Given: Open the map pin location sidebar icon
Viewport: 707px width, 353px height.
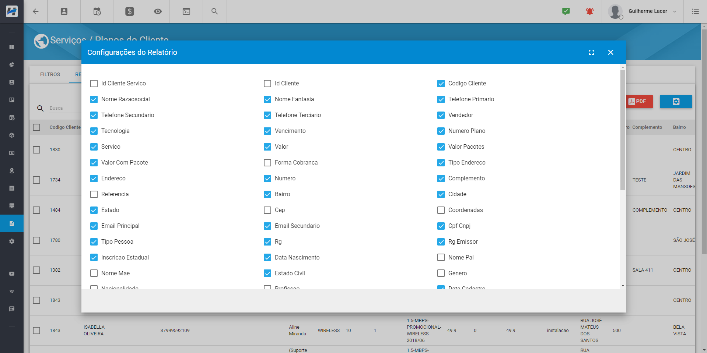Looking at the screenshot, I should [12, 170].
